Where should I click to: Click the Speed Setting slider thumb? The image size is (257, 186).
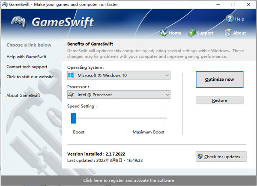click(x=74, y=118)
